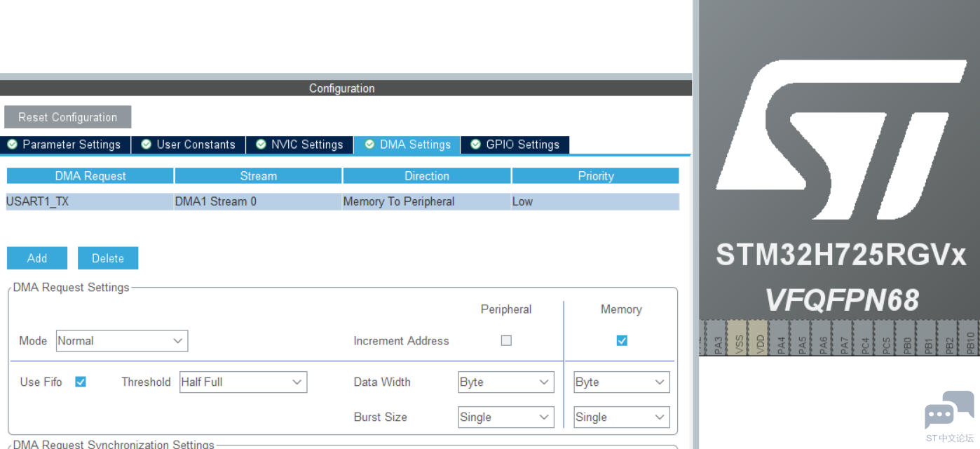Click the Priority column header
This screenshot has width=980, height=449.
pyautogui.click(x=596, y=176)
